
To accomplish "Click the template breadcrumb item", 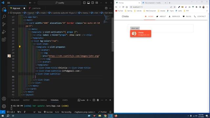I will pos(15,13).
